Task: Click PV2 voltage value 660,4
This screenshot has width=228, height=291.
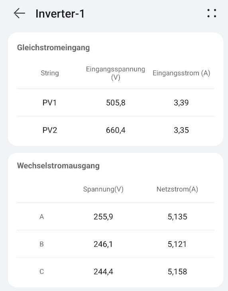Action: click(x=116, y=130)
